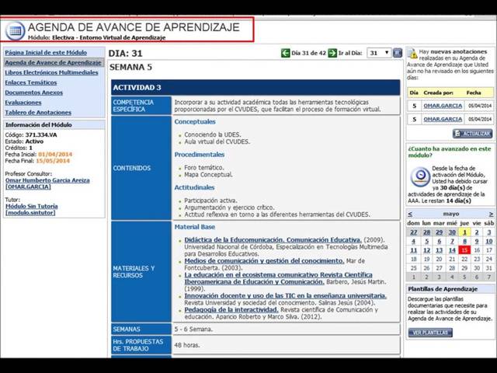Click the go button beside day selector
This screenshot has height=373, width=497.
[x=398, y=53]
